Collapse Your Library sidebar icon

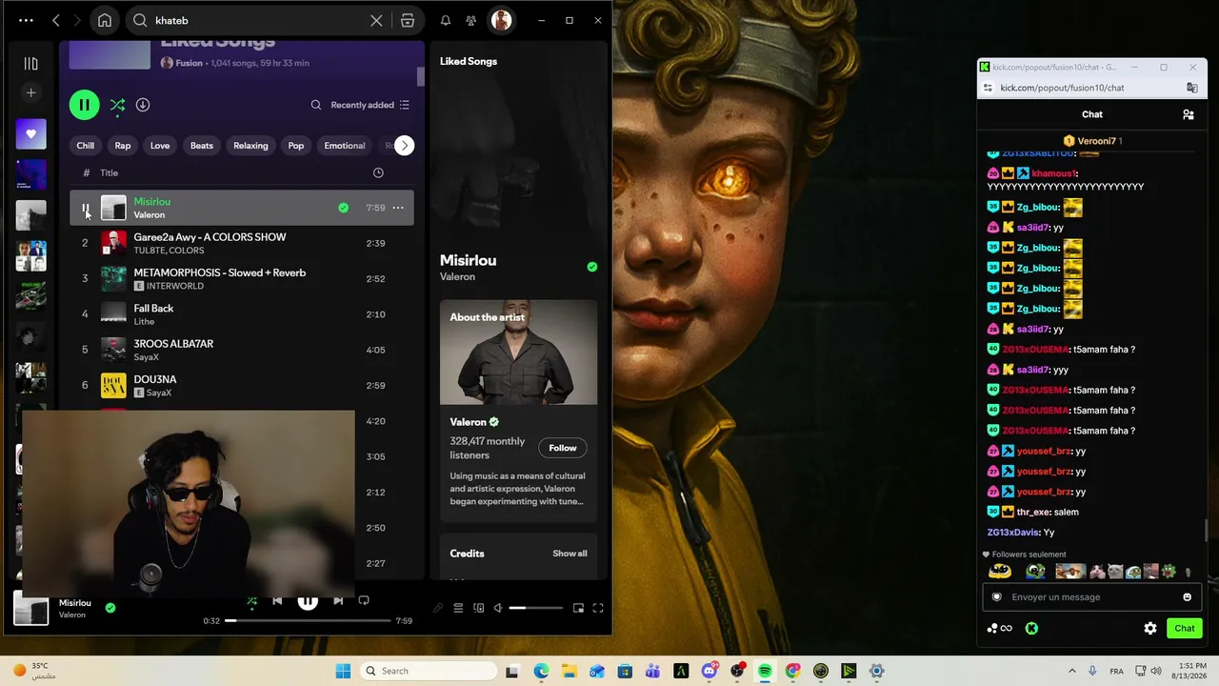30,63
